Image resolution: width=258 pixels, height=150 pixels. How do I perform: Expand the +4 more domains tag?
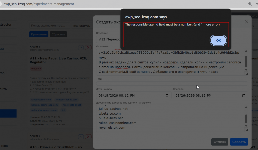pos(63,110)
